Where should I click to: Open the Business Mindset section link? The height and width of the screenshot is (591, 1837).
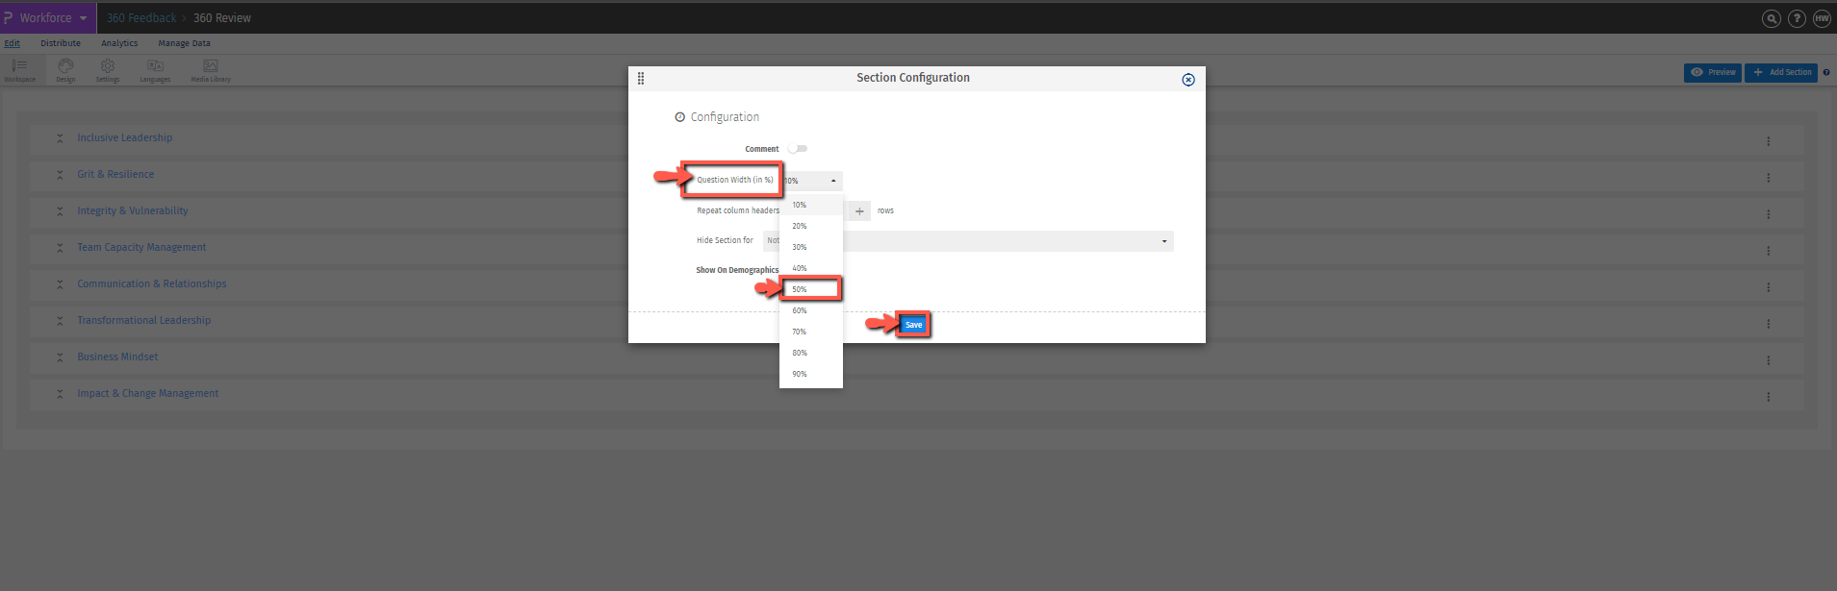click(117, 357)
